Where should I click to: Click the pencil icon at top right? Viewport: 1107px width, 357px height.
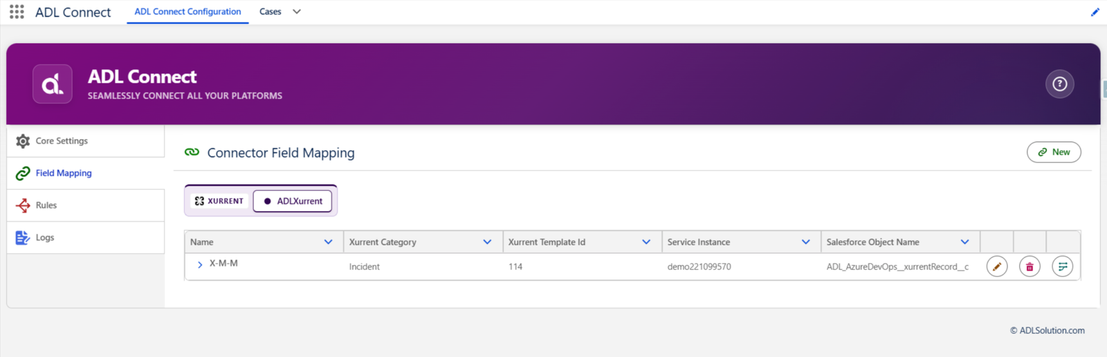[1095, 12]
